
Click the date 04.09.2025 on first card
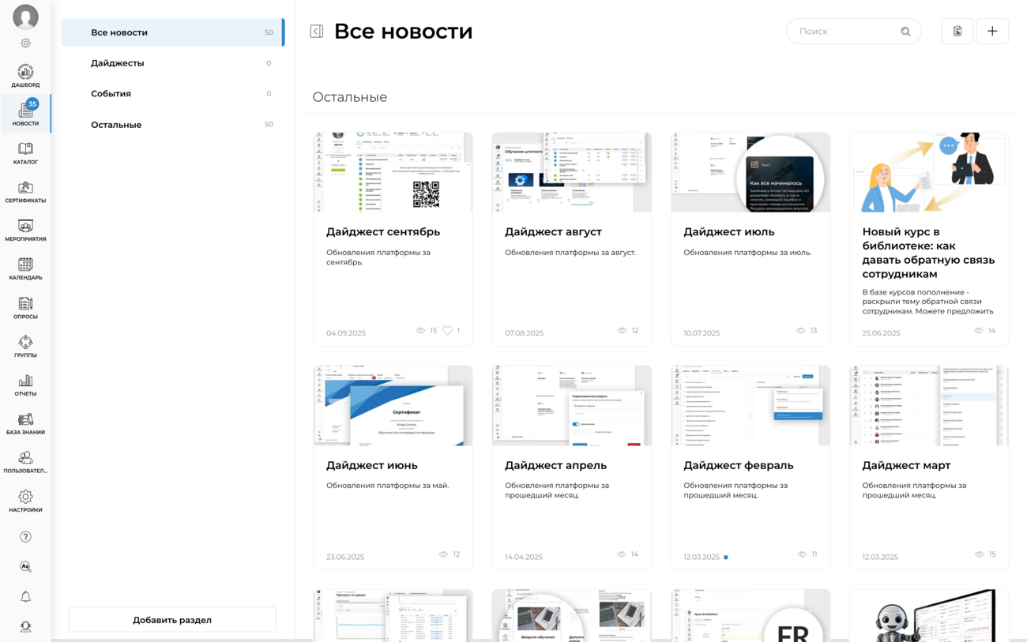pyautogui.click(x=346, y=333)
